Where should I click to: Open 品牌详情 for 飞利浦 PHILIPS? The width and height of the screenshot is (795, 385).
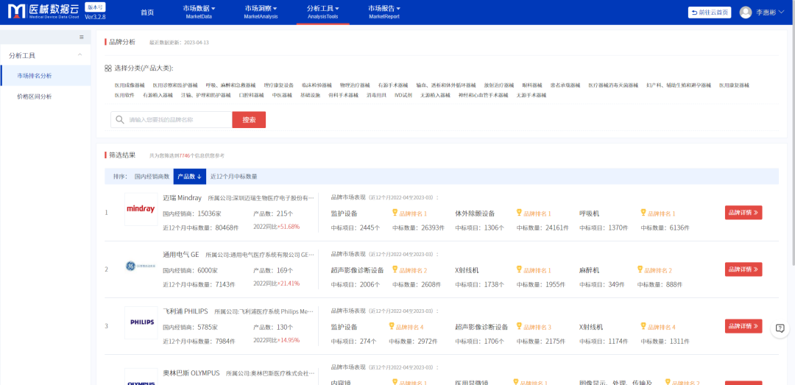pos(743,326)
